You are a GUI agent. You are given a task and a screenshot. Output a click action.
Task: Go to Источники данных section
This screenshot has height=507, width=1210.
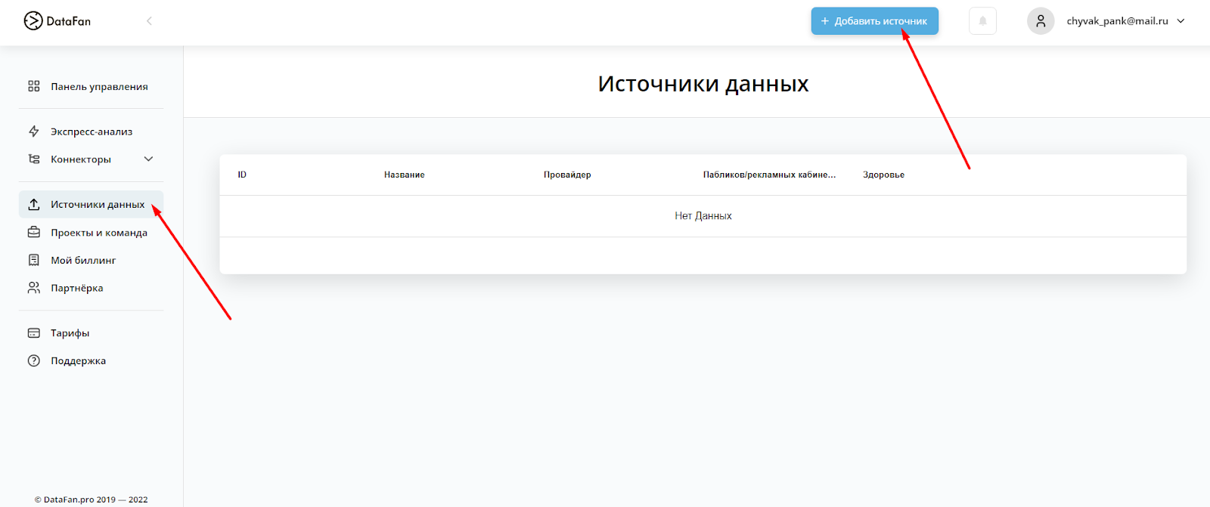(91, 205)
